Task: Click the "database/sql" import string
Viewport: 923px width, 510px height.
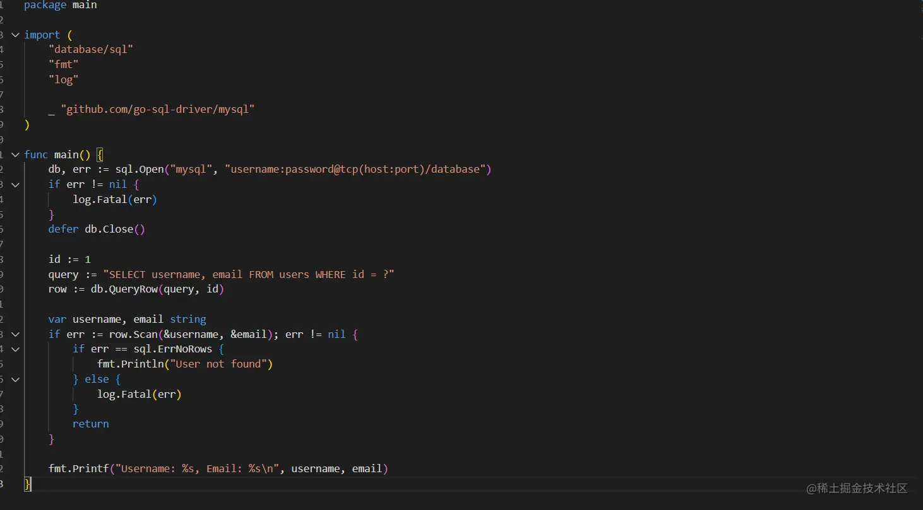Action: (x=91, y=49)
